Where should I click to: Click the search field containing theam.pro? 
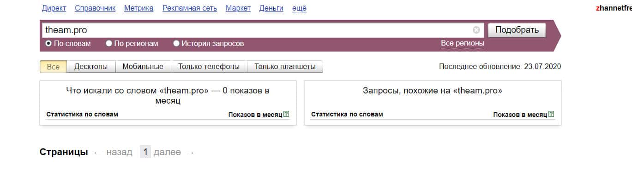pyautogui.click(x=254, y=30)
